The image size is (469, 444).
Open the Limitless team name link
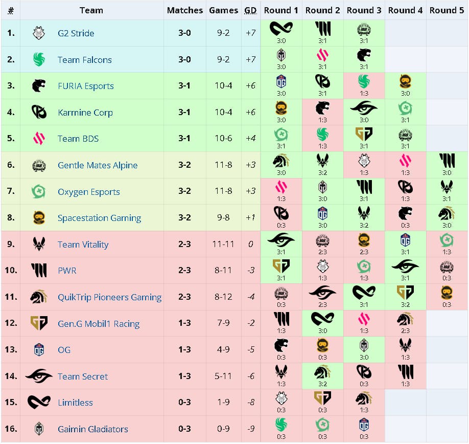[75, 403]
